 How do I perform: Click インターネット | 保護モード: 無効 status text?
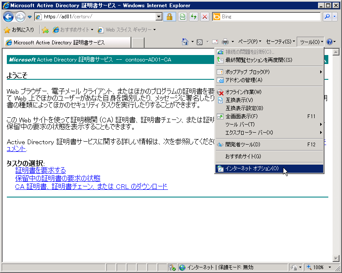click(x=220, y=267)
